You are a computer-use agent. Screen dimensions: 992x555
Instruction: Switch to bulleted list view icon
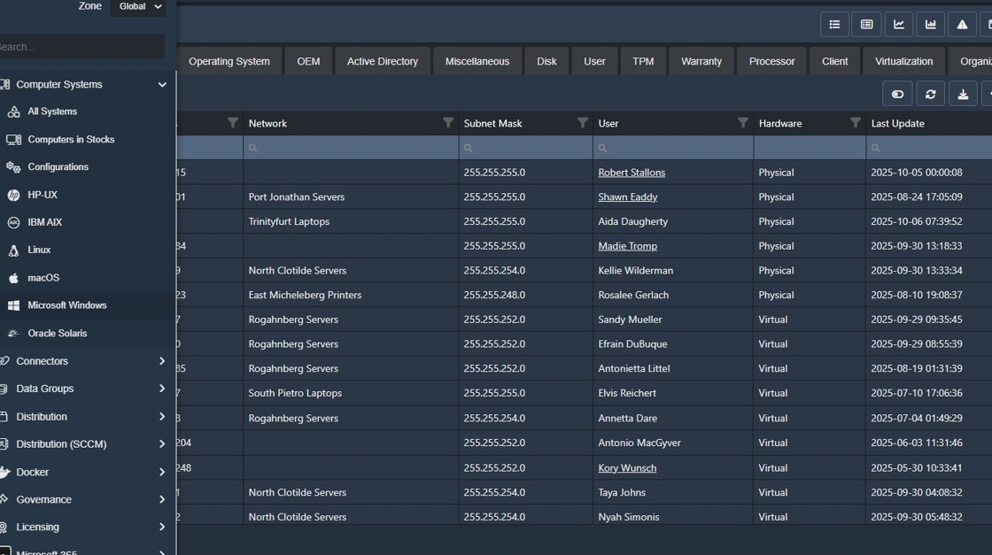[x=834, y=25]
